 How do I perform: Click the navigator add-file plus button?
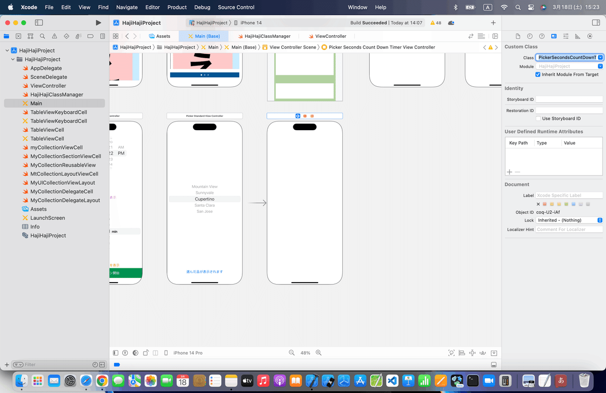click(x=7, y=364)
